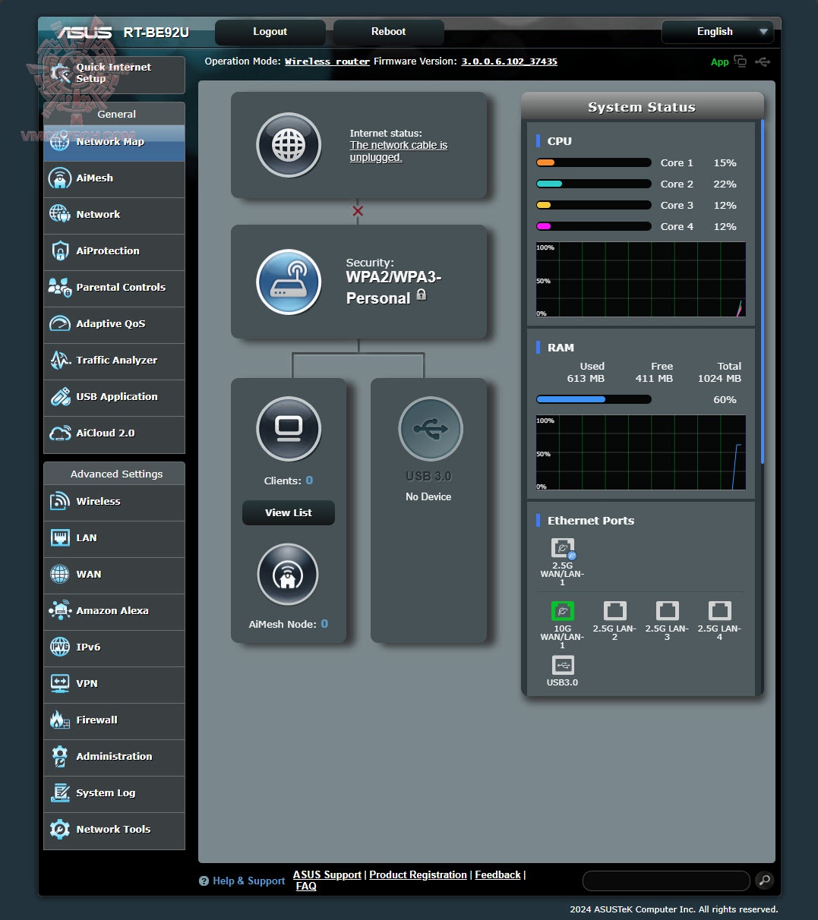Click the Core 2 CPU usage bar
This screenshot has width=818, height=920.
coord(594,184)
